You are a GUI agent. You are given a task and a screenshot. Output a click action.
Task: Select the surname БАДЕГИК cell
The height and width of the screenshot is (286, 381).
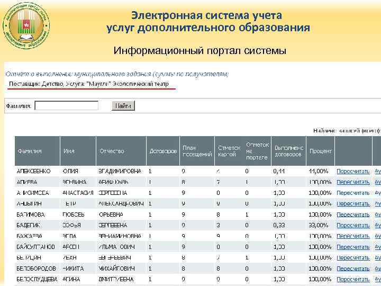28,226
